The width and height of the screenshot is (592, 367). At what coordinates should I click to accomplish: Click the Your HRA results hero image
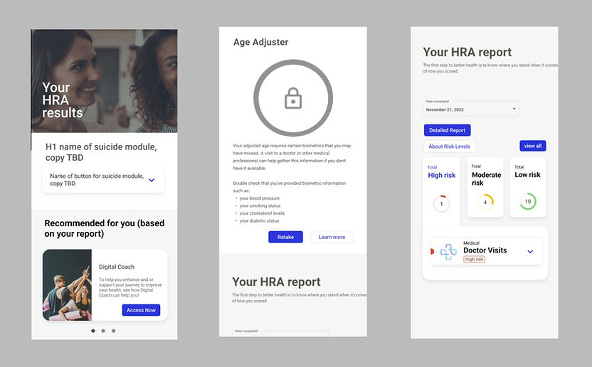pos(104,81)
